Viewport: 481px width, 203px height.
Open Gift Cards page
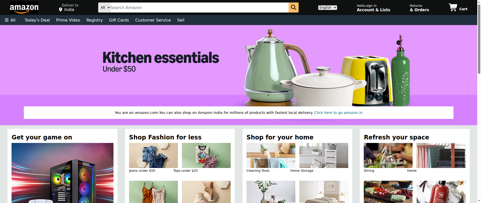click(119, 20)
